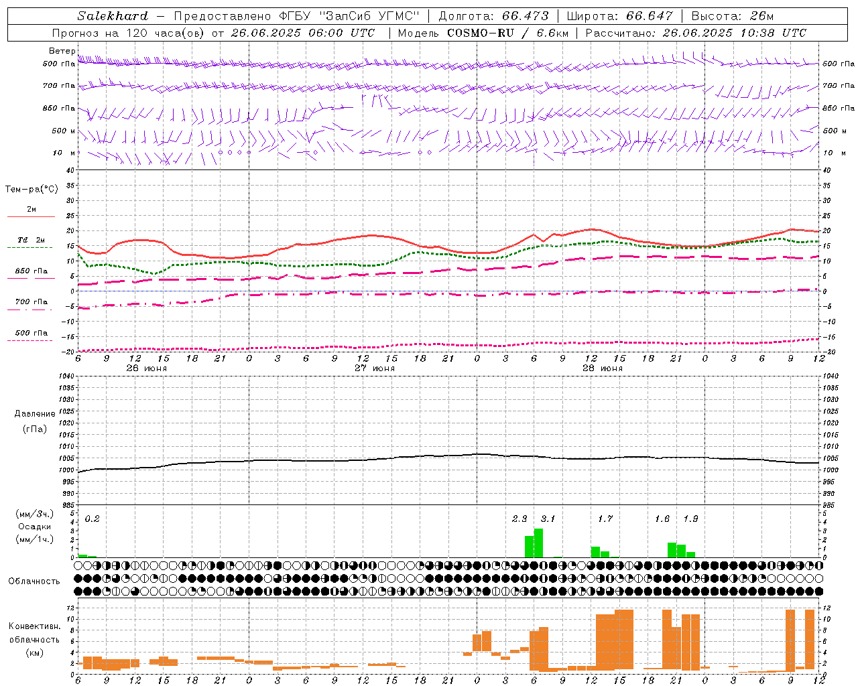
Task: Click the 2.3 precipitation value
Action: tap(519, 519)
